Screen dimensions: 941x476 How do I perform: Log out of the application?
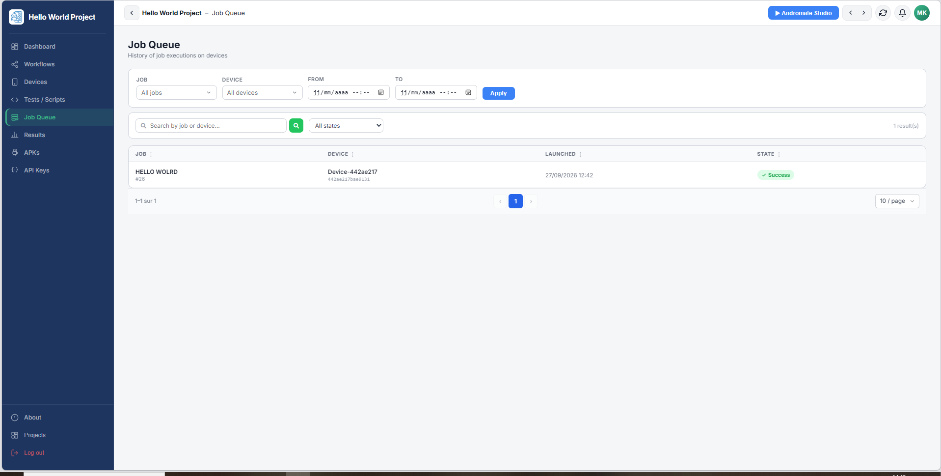(x=58, y=453)
